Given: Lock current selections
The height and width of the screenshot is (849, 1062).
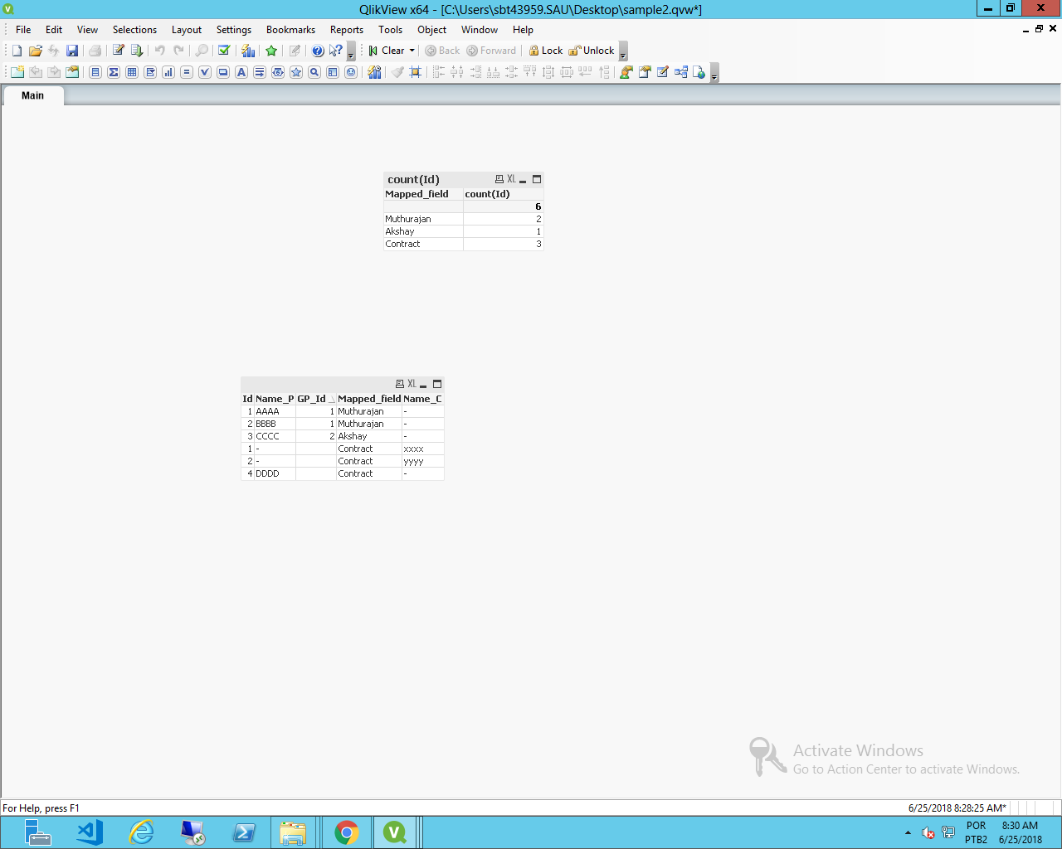Looking at the screenshot, I should (x=546, y=51).
